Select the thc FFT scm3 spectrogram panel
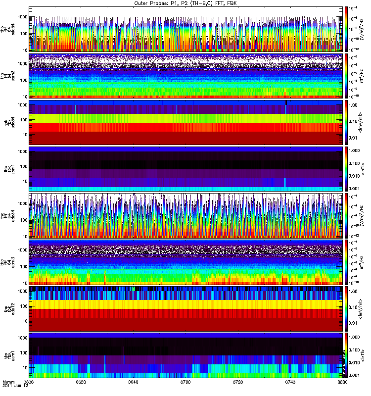Screen dimensions: 371x396 pyautogui.click(x=185, y=261)
